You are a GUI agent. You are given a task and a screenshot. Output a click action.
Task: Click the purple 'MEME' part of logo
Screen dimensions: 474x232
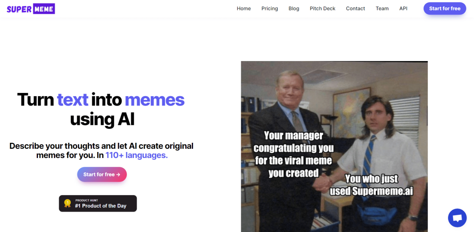(44, 9)
